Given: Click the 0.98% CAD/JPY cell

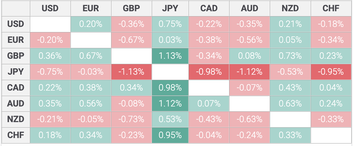Looking at the screenshot, I should [x=170, y=88].
